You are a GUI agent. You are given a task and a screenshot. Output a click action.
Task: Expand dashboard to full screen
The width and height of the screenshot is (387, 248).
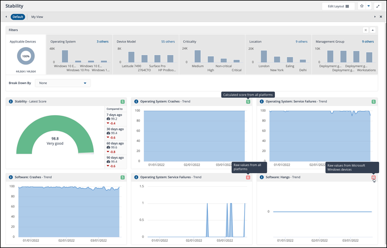pos(378,6)
